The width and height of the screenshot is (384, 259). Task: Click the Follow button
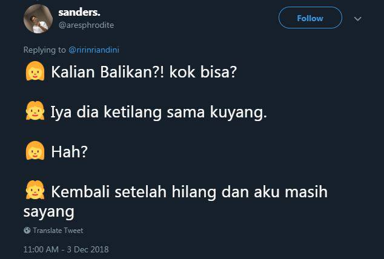pos(310,18)
